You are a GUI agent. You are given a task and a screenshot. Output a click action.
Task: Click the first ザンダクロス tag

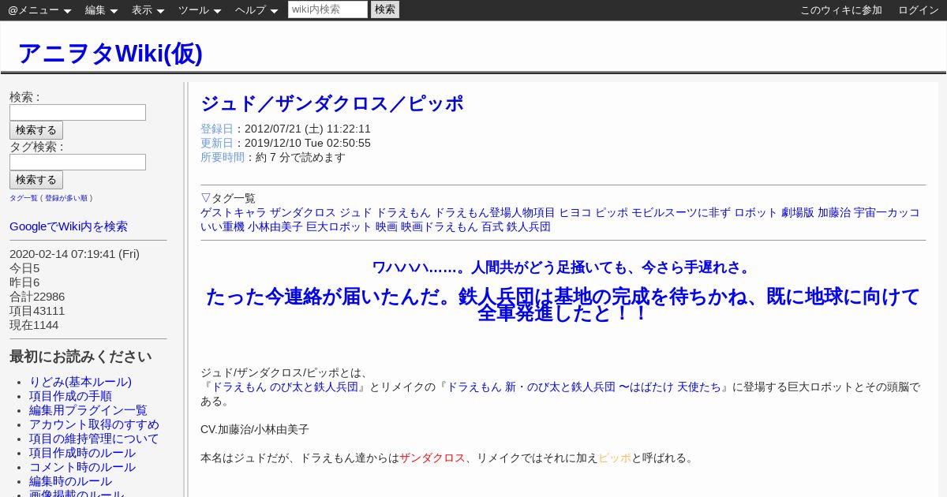tap(303, 212)
